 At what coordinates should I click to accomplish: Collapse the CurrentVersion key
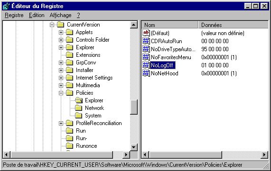tap(52, 25)
